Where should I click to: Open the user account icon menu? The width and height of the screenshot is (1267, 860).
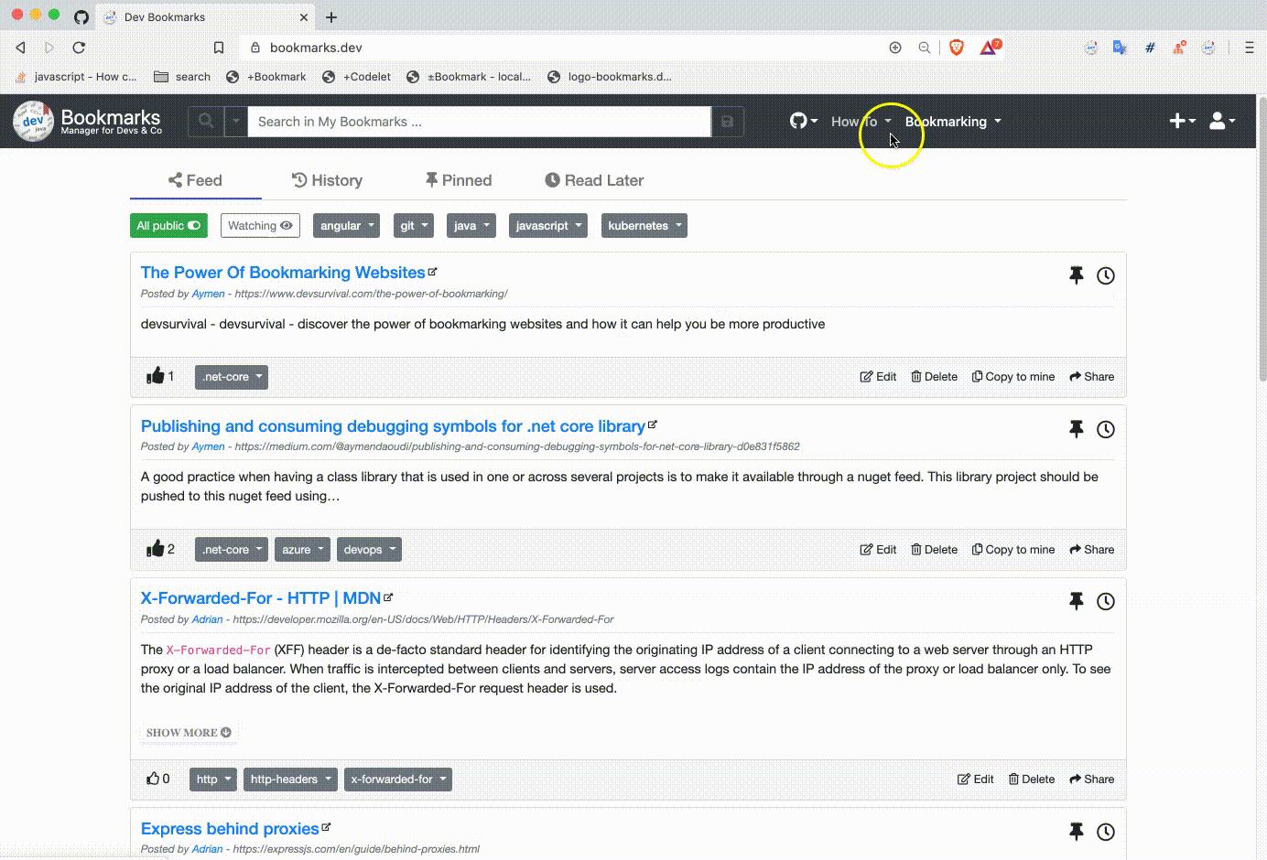coord(1217,120)
